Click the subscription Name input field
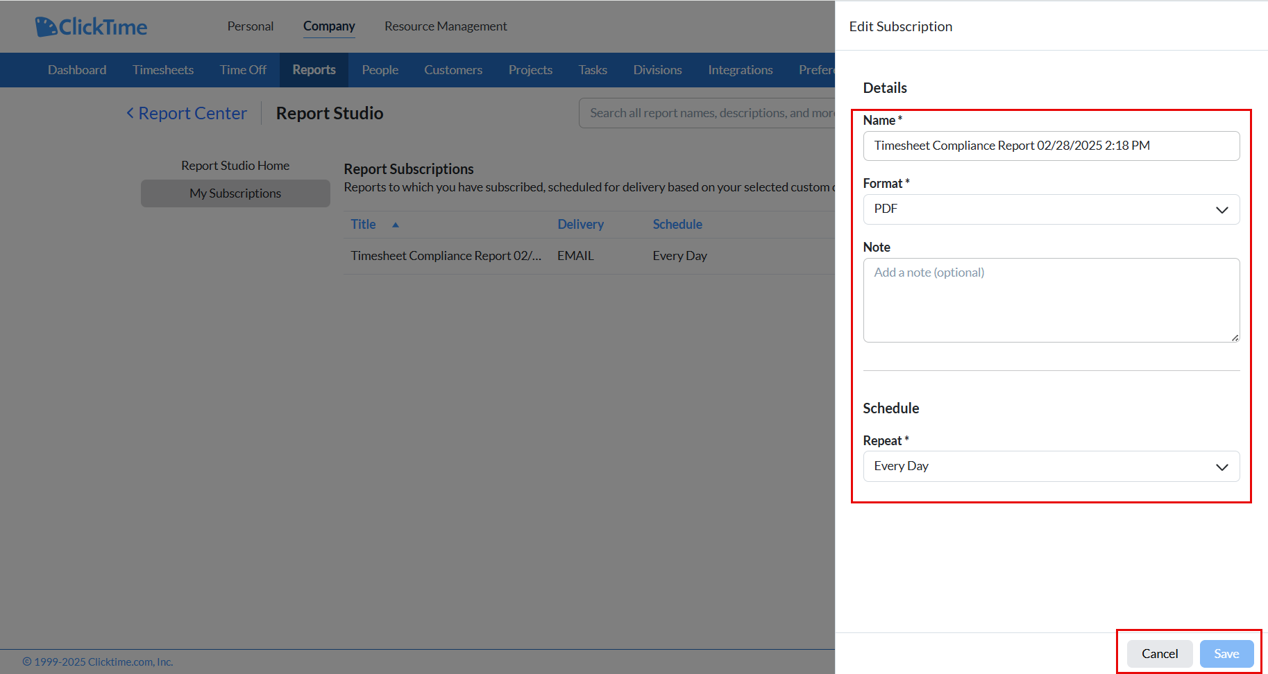 pos(1051,146)
